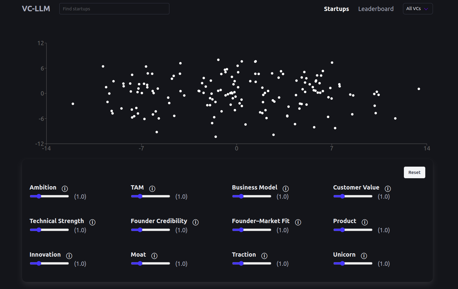Click the Innovation slider handle
The height and width of the screenshot is (289, 458).
click(39, 263)
